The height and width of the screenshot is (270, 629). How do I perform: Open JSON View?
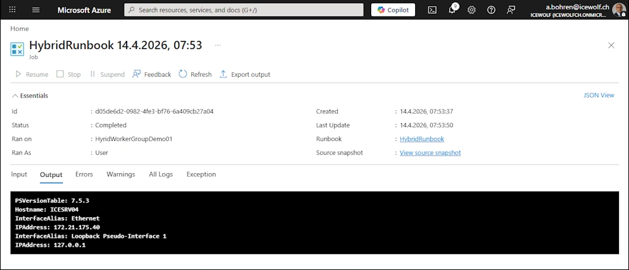[598, 96]
